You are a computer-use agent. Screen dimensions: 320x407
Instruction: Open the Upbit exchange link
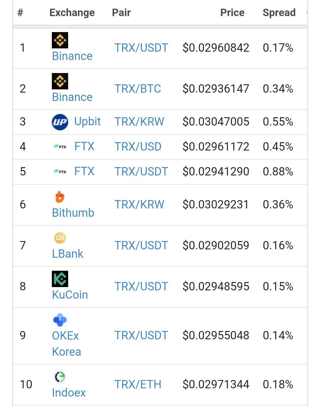(x=87, y=121)
